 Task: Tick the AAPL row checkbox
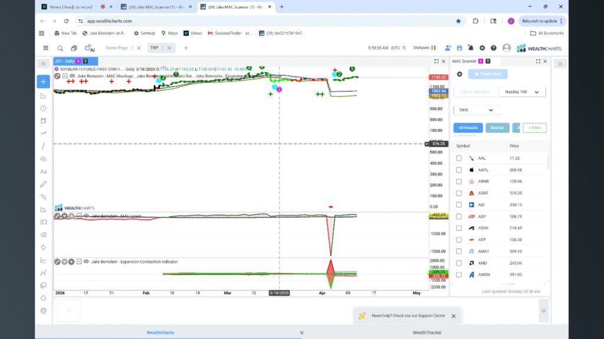pyautogui.click(x=459, y=169)
